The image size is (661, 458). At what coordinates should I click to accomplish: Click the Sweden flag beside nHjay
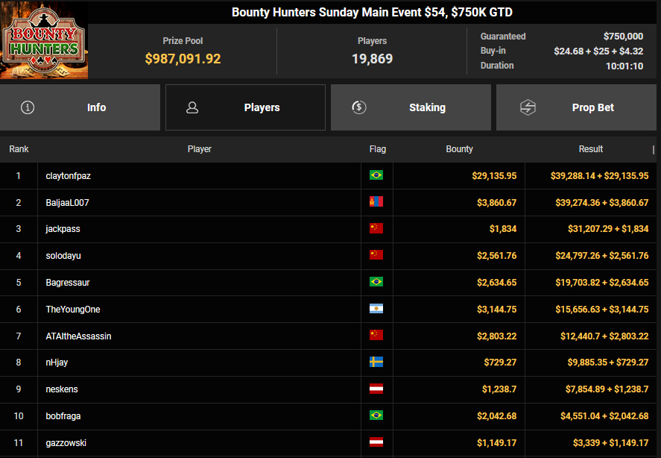376,363
